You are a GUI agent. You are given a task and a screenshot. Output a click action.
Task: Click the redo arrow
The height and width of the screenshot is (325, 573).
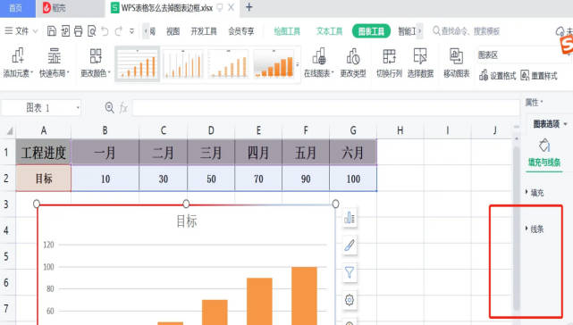tap(118, 31)
